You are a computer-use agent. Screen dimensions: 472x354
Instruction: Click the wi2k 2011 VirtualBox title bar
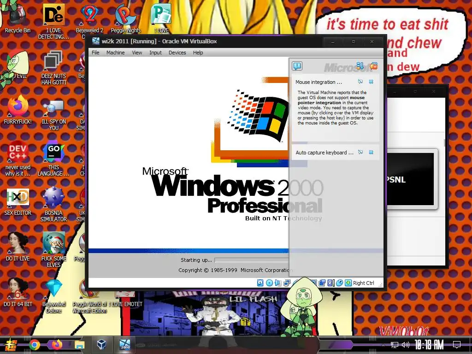point(205,41)
